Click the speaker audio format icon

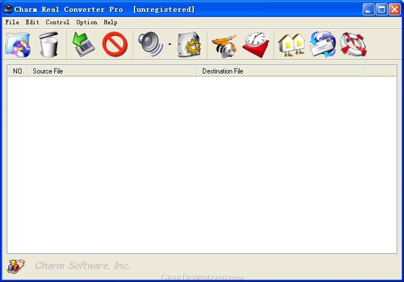click(x=151, y=44)
